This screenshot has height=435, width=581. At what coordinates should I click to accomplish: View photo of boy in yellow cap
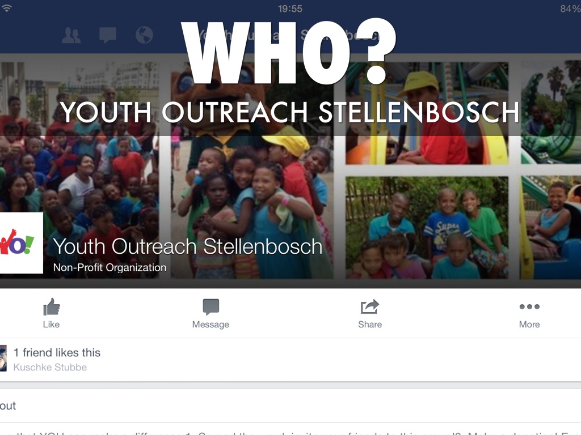coord(427,113)
